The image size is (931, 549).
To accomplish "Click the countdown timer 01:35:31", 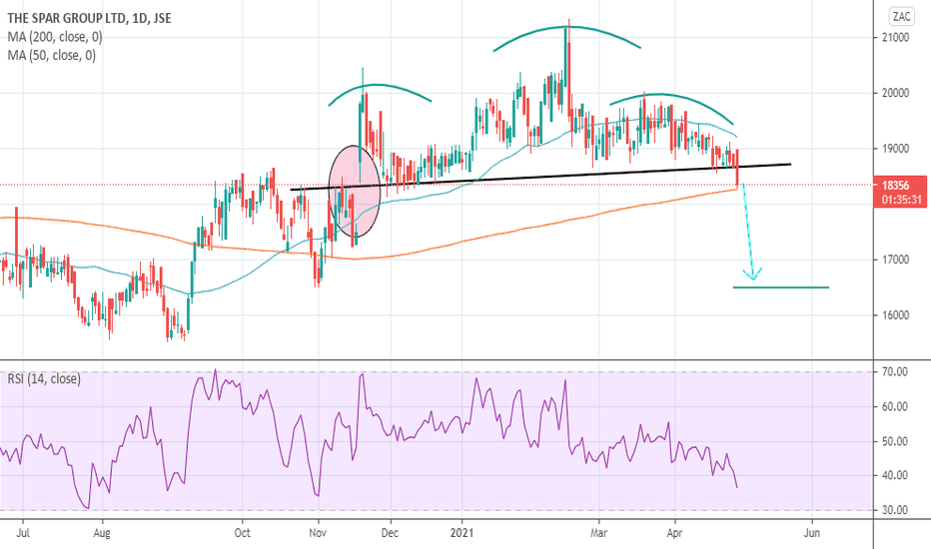I will [901, 200].
